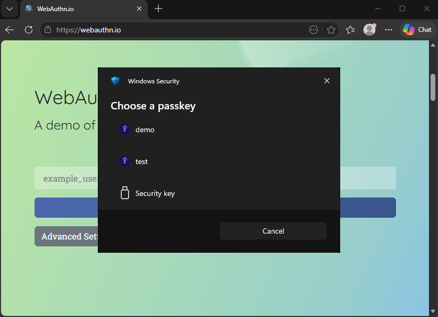Minimize the browser window
Image resolution: width=438 pixels, height=317 pixels.
click(377, 8)
